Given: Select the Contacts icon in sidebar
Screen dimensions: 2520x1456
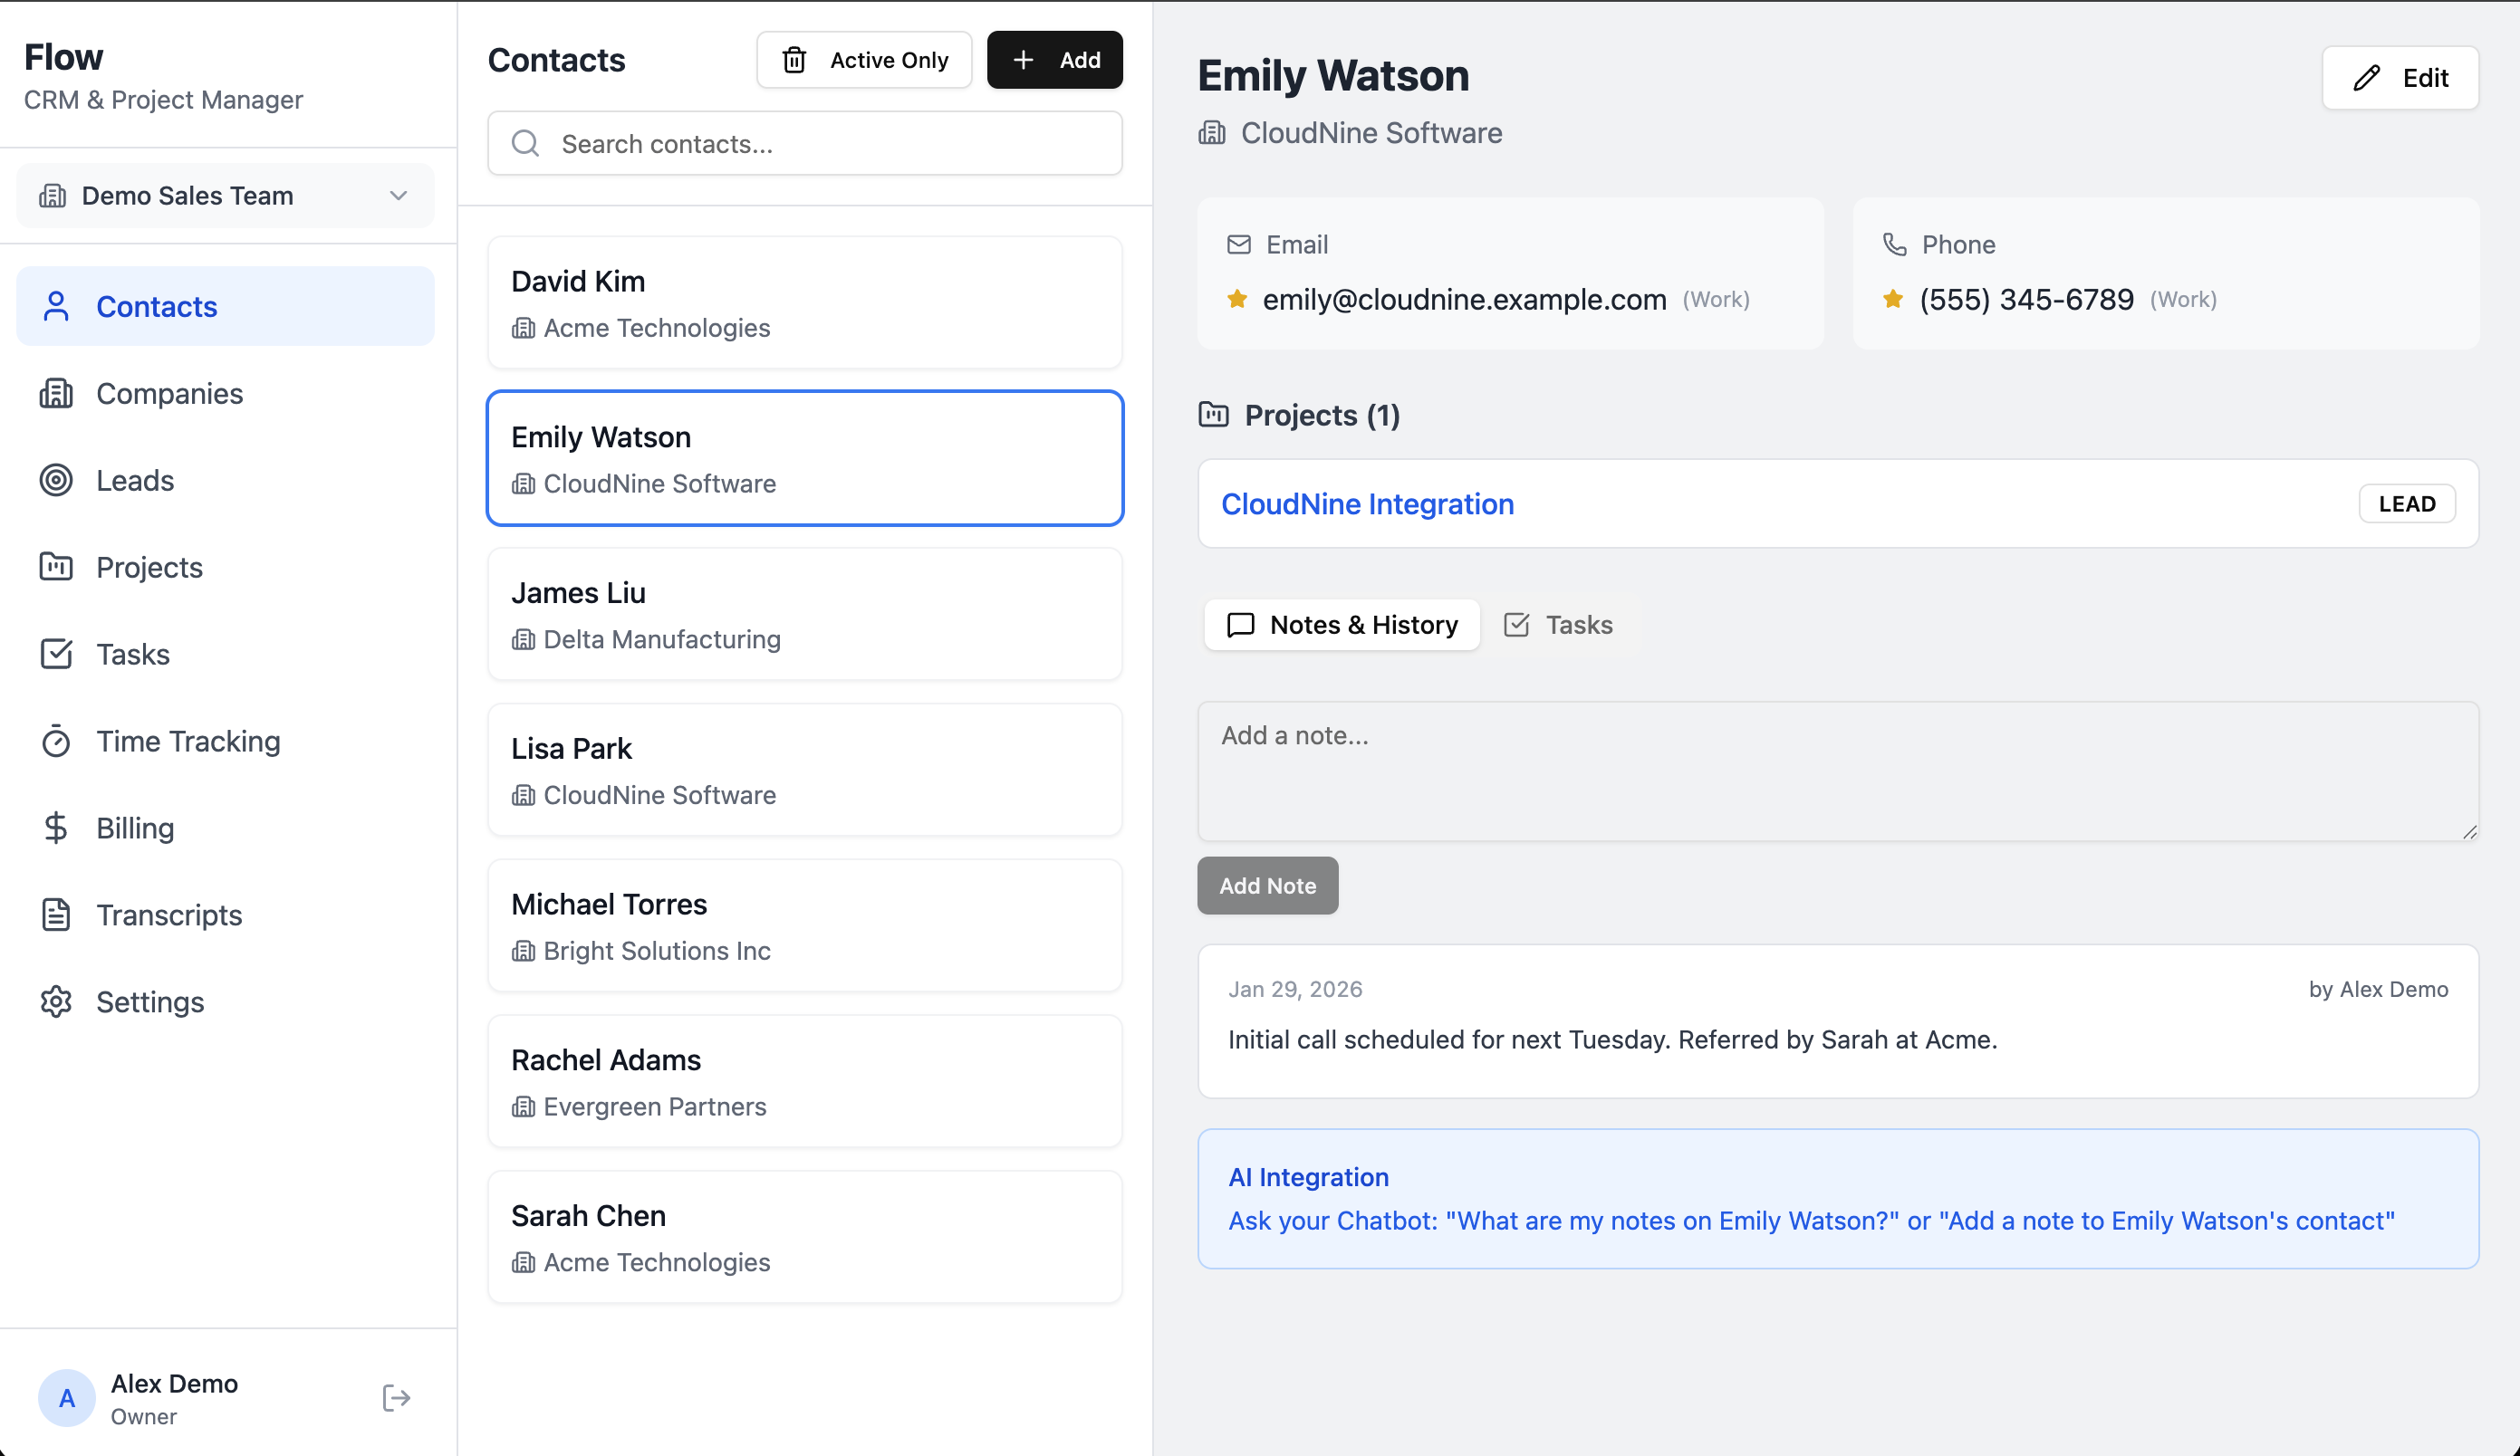Looking at the screenshot, I should pyautogui.click(x=55, y=307).
